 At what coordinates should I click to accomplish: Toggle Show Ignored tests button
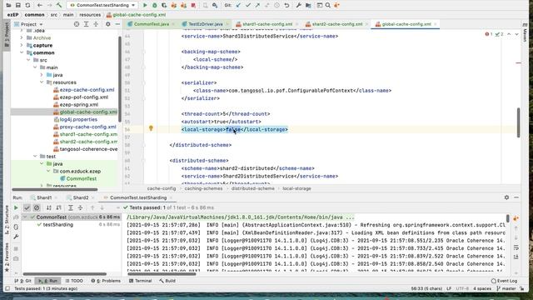coord(37,207)
